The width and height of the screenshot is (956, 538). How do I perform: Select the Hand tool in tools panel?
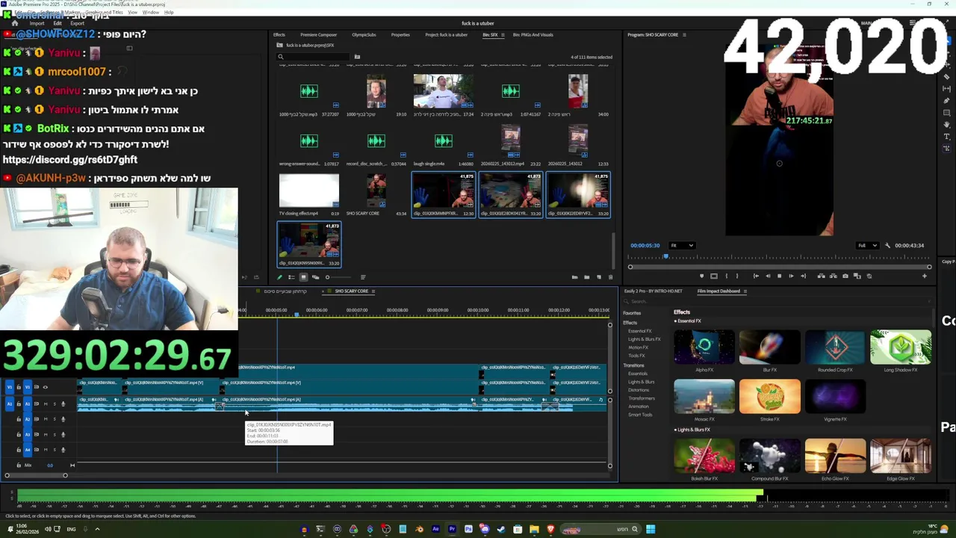coord(947,125)
